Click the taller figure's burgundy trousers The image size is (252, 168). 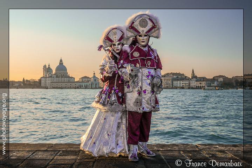tap(139, 127)
